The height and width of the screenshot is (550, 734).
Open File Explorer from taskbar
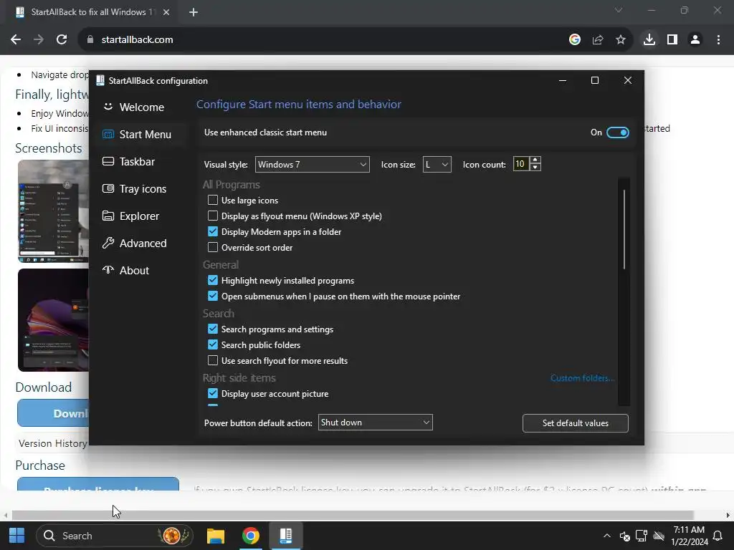pyautogui.click(x=216, y=536)
